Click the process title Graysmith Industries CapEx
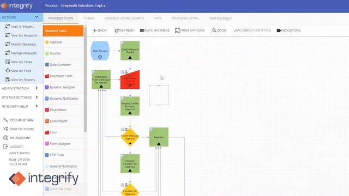Image resolution: width=349 pixels, height=196 pixels. [x=83, y=5]
